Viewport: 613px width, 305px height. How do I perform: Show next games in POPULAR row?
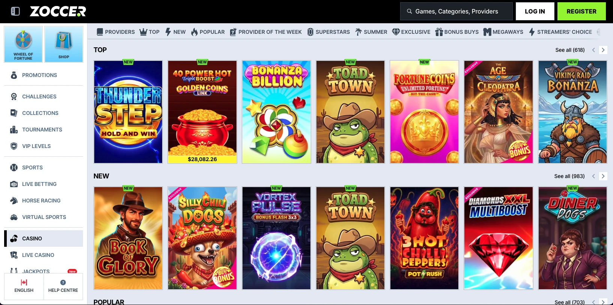click(x=603, y=302)
